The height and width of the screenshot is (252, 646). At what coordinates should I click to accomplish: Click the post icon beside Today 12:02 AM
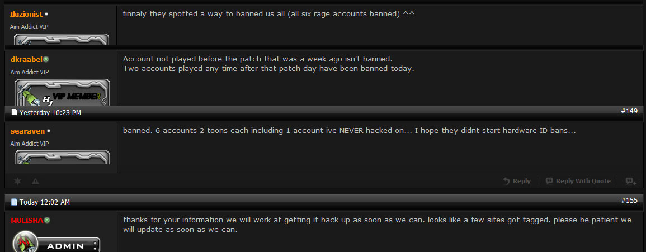click(x=15, y=202)
